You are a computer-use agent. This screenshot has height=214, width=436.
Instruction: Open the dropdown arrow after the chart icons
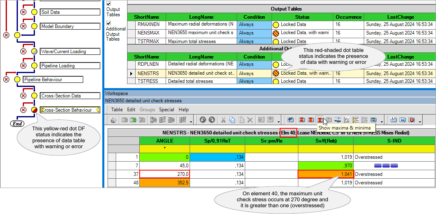click(x=382, y=121)
